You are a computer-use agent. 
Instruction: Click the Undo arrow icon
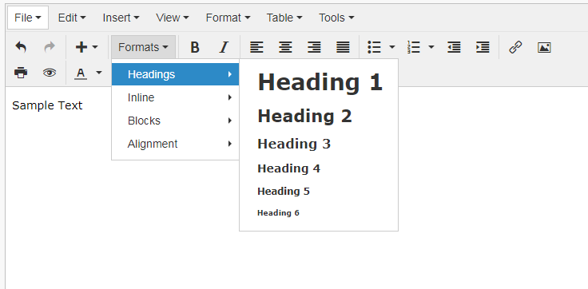[x=21, y=47]
